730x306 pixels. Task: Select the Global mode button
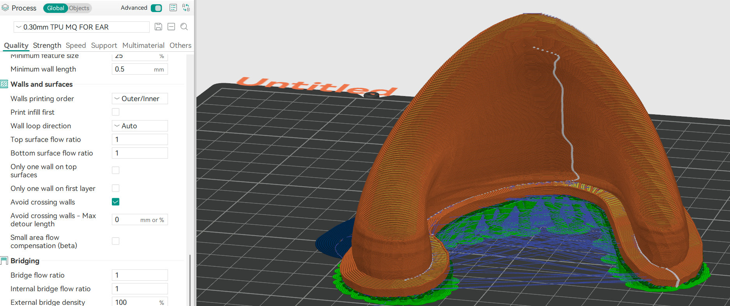(55, 8)
